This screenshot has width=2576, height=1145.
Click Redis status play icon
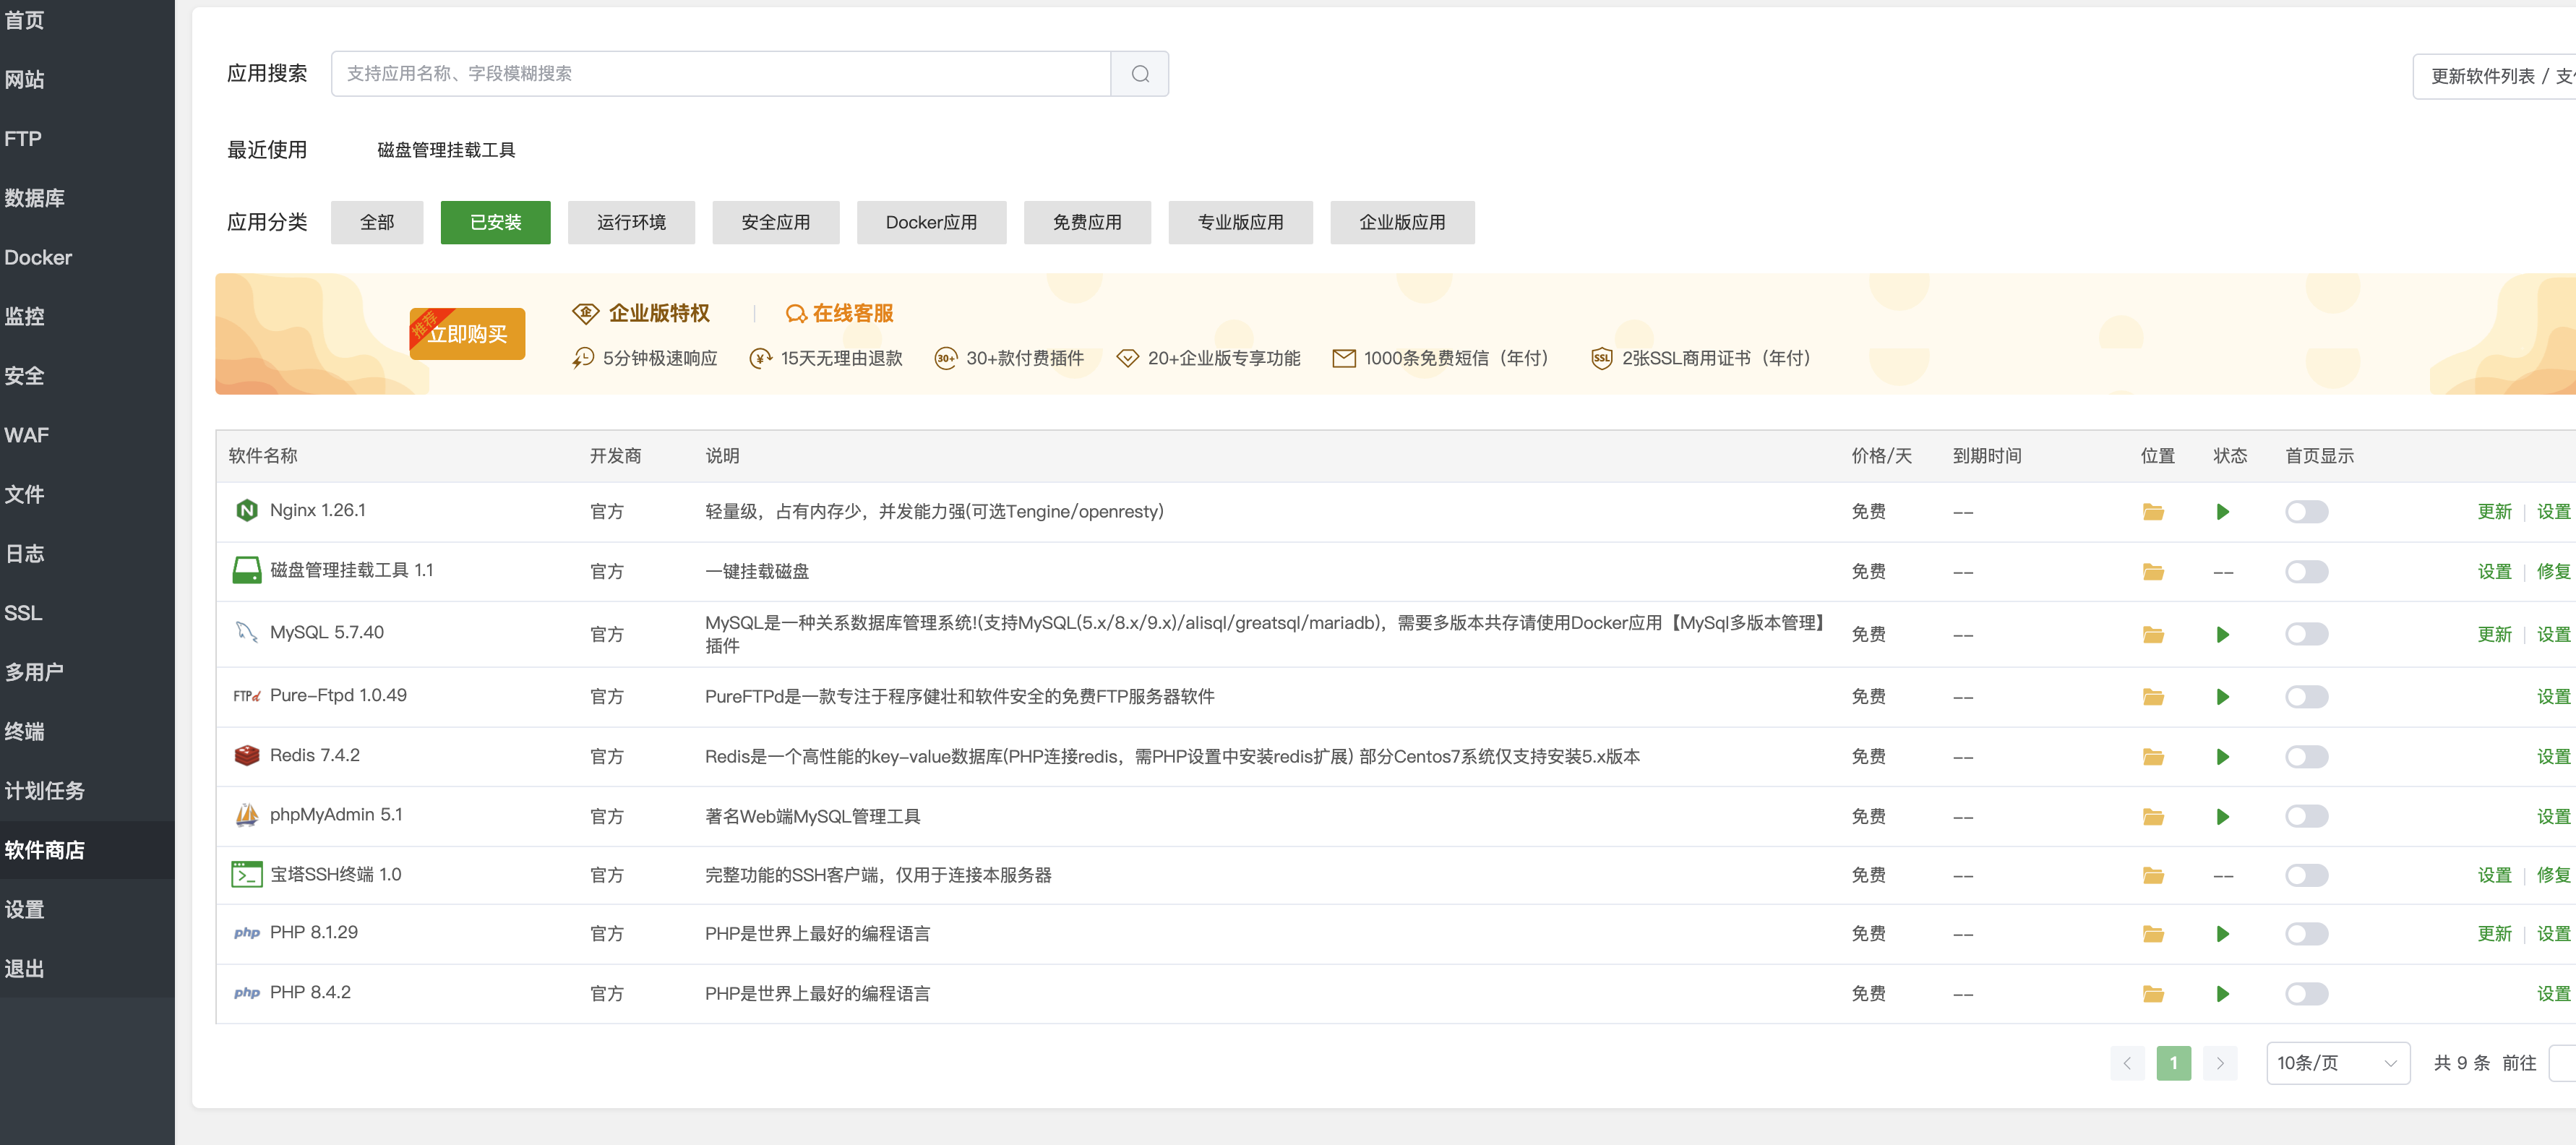point(2222,757)
